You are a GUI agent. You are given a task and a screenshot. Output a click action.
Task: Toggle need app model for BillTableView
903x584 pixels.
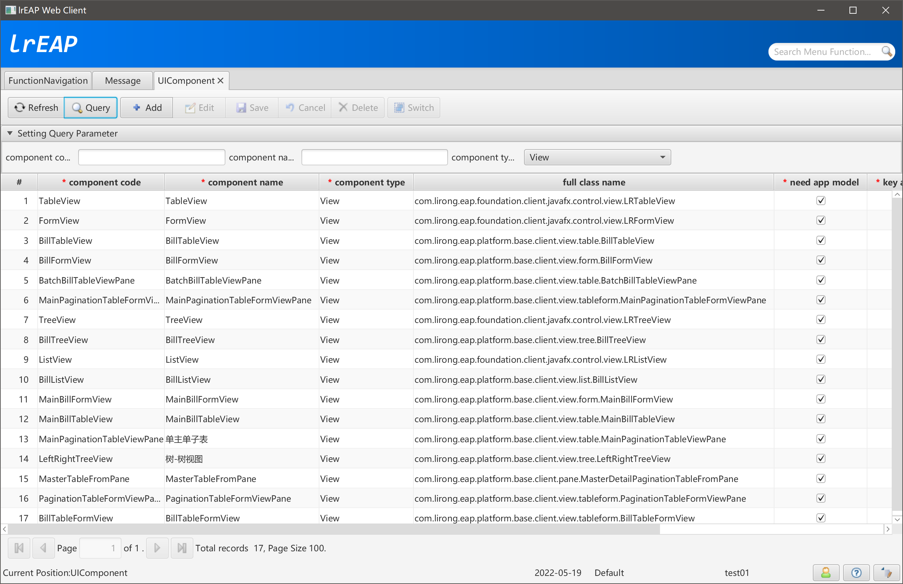pyautogui.click(x=821, y=240)
